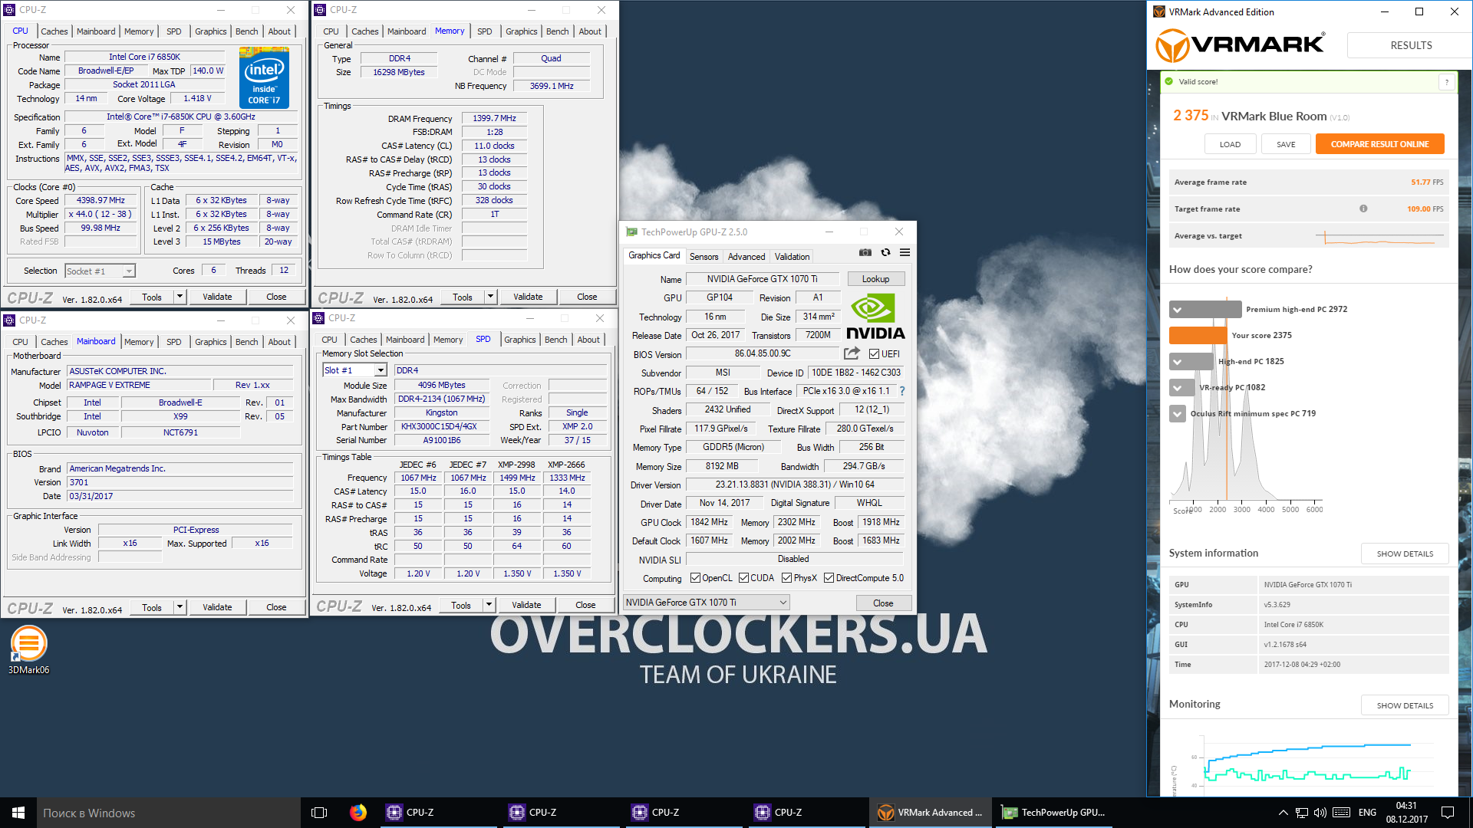Open GPU selection dropdown NVIDIA GeForce GTX 1070 Ti
1473x828 pixels.
click(x=707, y=603)
